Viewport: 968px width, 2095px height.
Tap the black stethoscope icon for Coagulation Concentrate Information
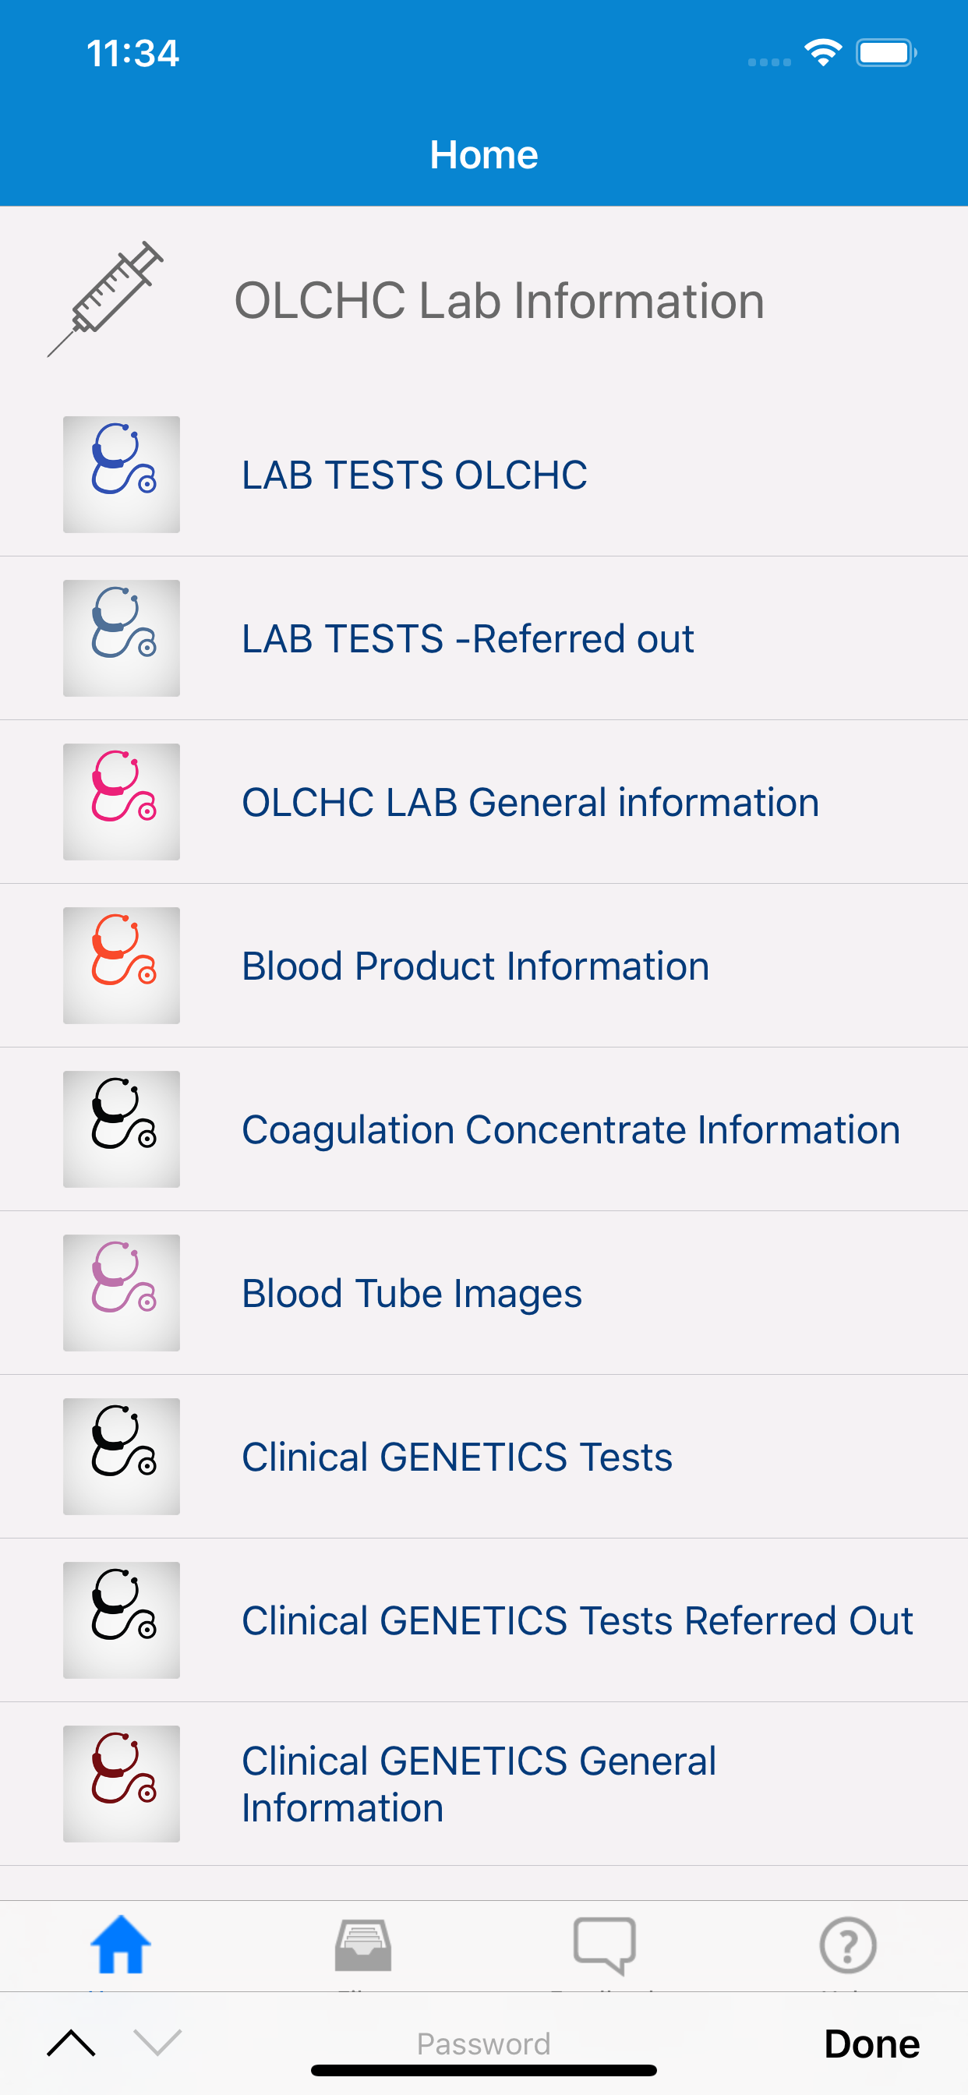[122, 1129]
